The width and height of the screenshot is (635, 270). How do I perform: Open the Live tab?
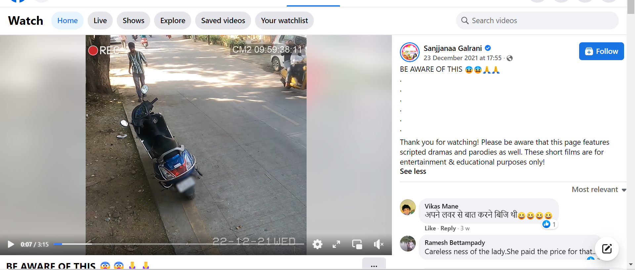pyautogui.click(x=100, y=20)
